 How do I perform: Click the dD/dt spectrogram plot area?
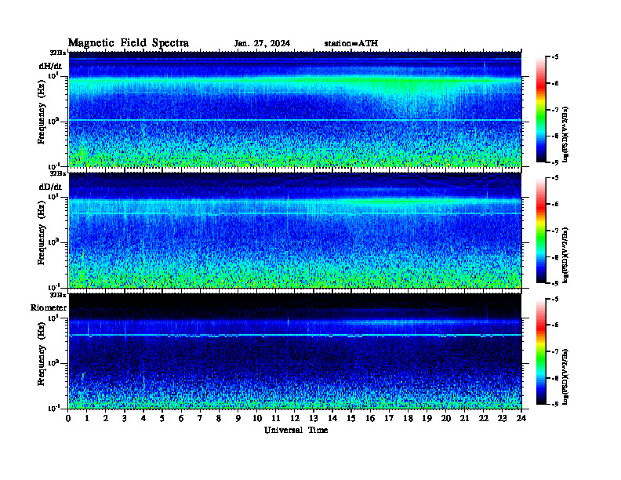[295, 230]
